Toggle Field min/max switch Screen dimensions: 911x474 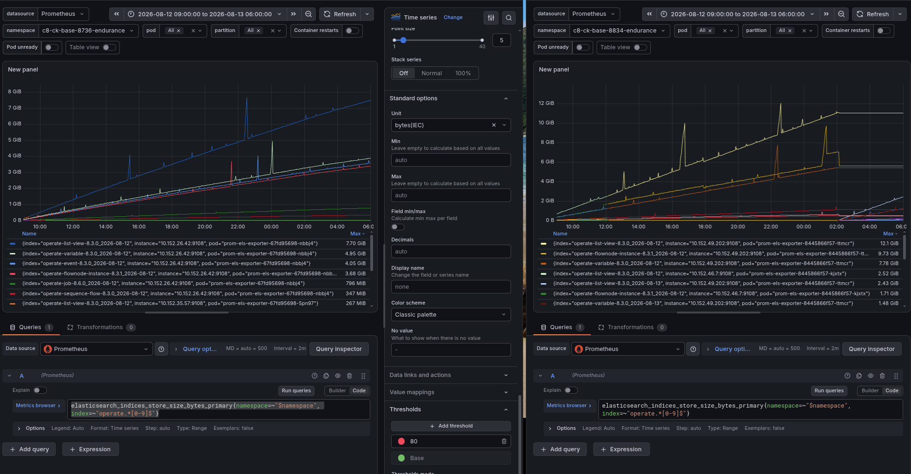(x=398, y=227)
